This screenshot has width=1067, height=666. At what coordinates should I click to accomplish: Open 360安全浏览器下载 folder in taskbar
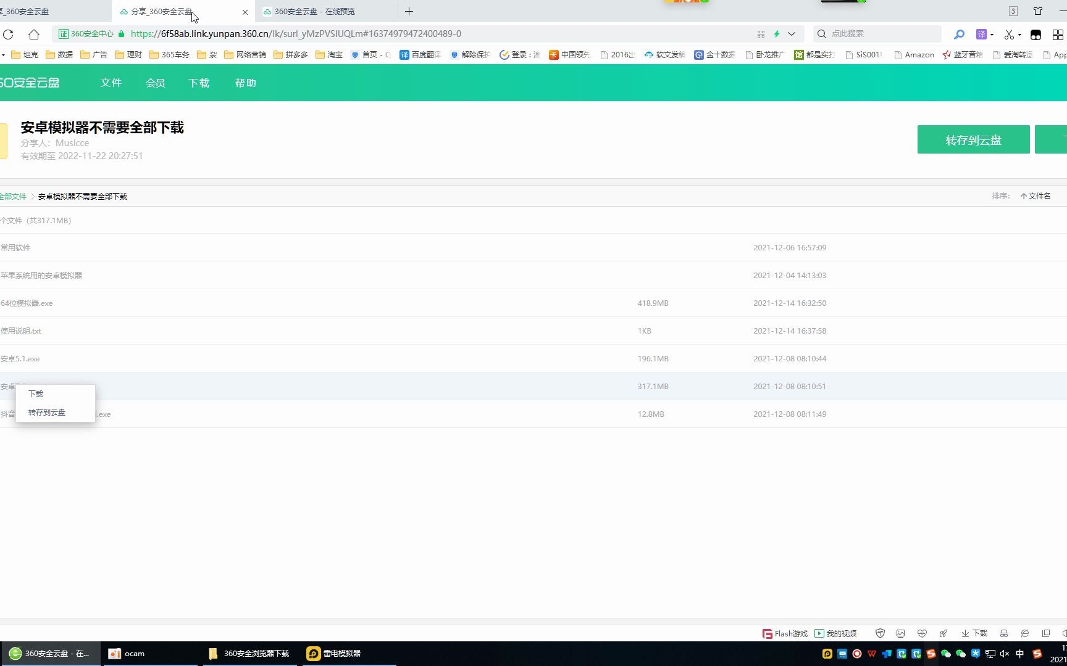click(251, 654)
